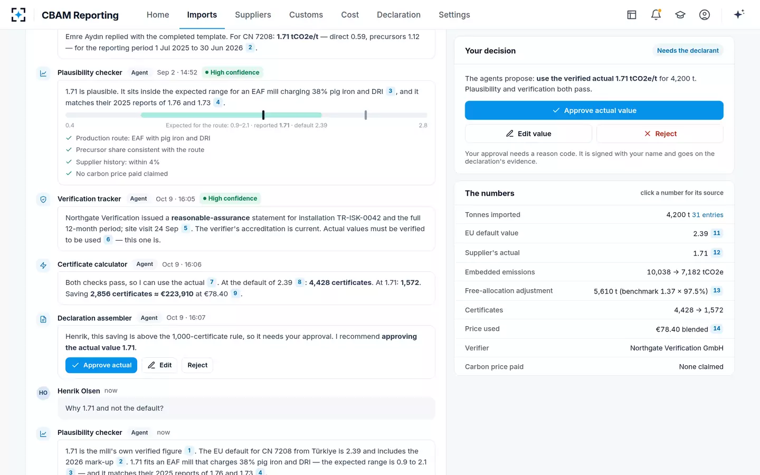Screen dimensions: 760x475
Task: Click the shield icon beside Verification tracker
Action: [43, 199]
